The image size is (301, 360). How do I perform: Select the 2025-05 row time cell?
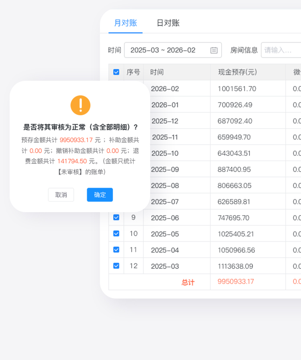[165, 234]
